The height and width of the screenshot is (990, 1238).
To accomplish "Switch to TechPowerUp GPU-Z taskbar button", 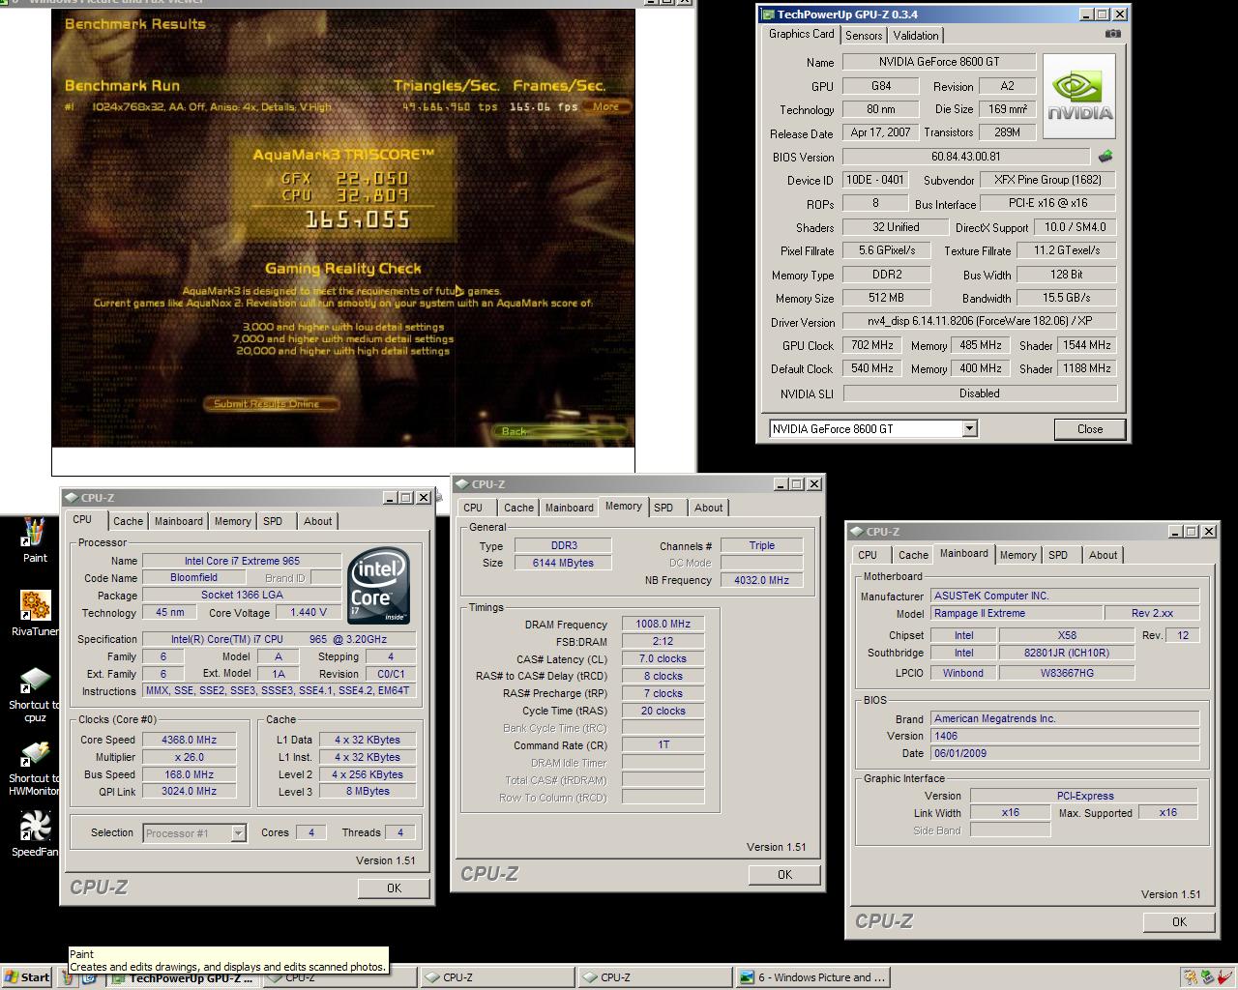I will click(x=182, y=977).
